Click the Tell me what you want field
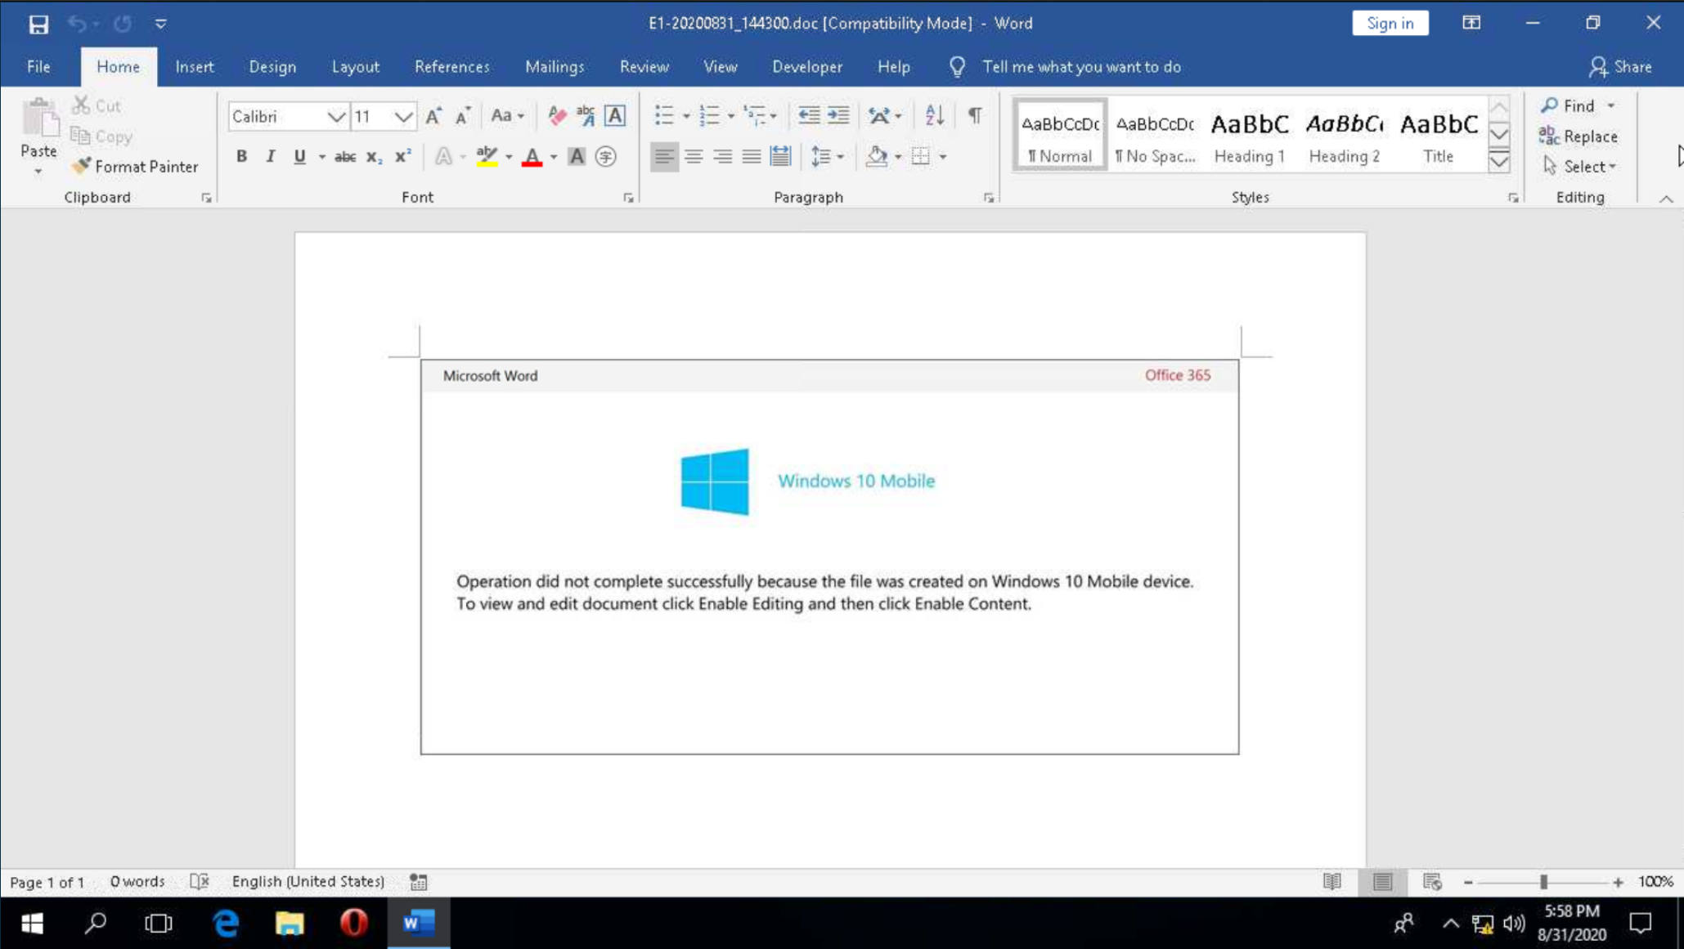 click(1080, 67)
